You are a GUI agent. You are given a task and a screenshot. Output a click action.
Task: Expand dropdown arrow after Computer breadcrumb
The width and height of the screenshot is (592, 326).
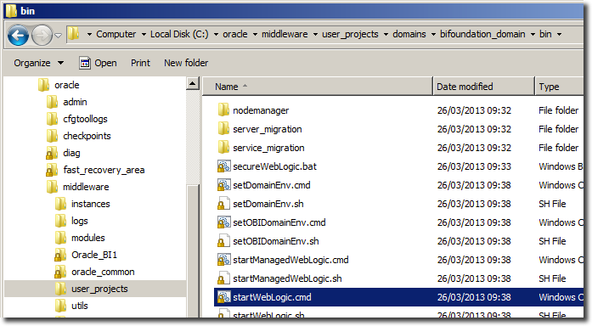tap(144, 34)
